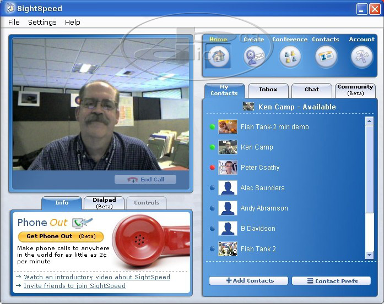The height and width of the screenshot is (304, 384).
Task: Open the Invite friends to join SightSpeed link
Action: [x=74, y=286]
